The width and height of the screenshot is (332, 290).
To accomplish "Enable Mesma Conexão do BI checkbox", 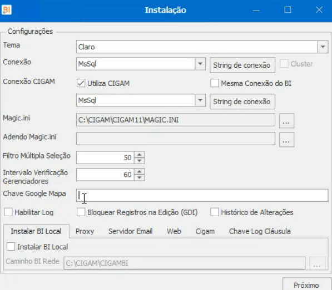I will point(215,83).
